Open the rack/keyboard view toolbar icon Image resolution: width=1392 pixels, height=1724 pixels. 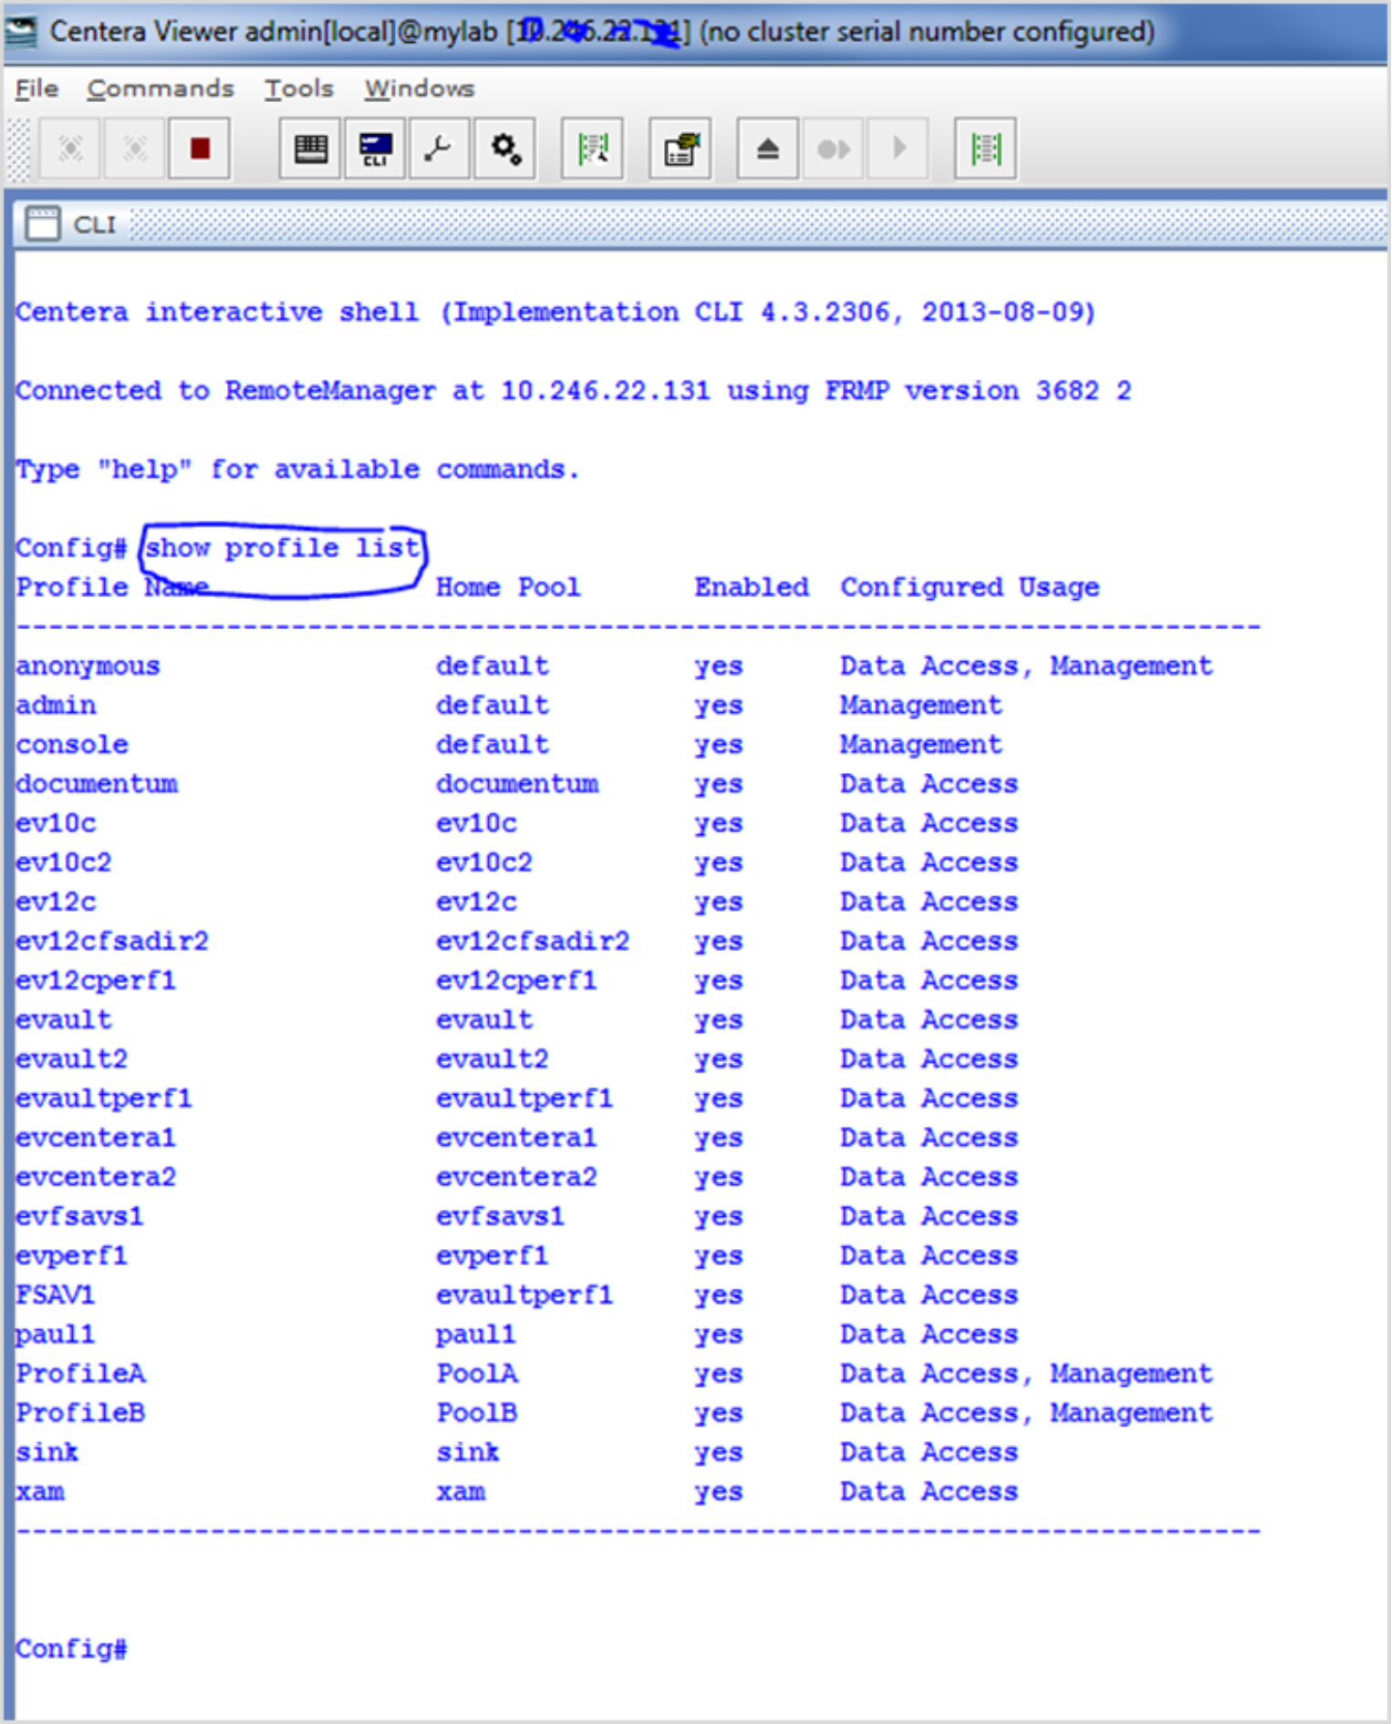(x=310, y=148)
